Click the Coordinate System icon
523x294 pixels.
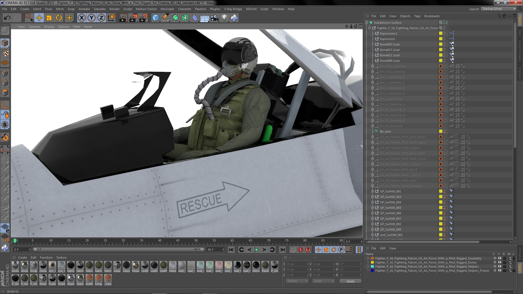click(111, 18)
